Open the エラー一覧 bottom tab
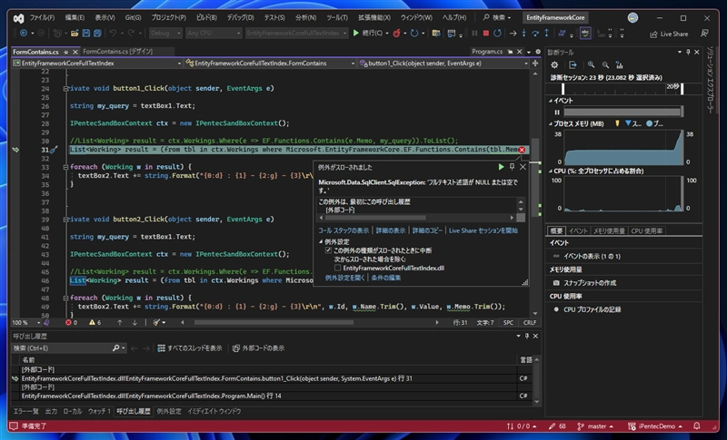This screenshot has height=440, width=727. click(x=26, y=411)
